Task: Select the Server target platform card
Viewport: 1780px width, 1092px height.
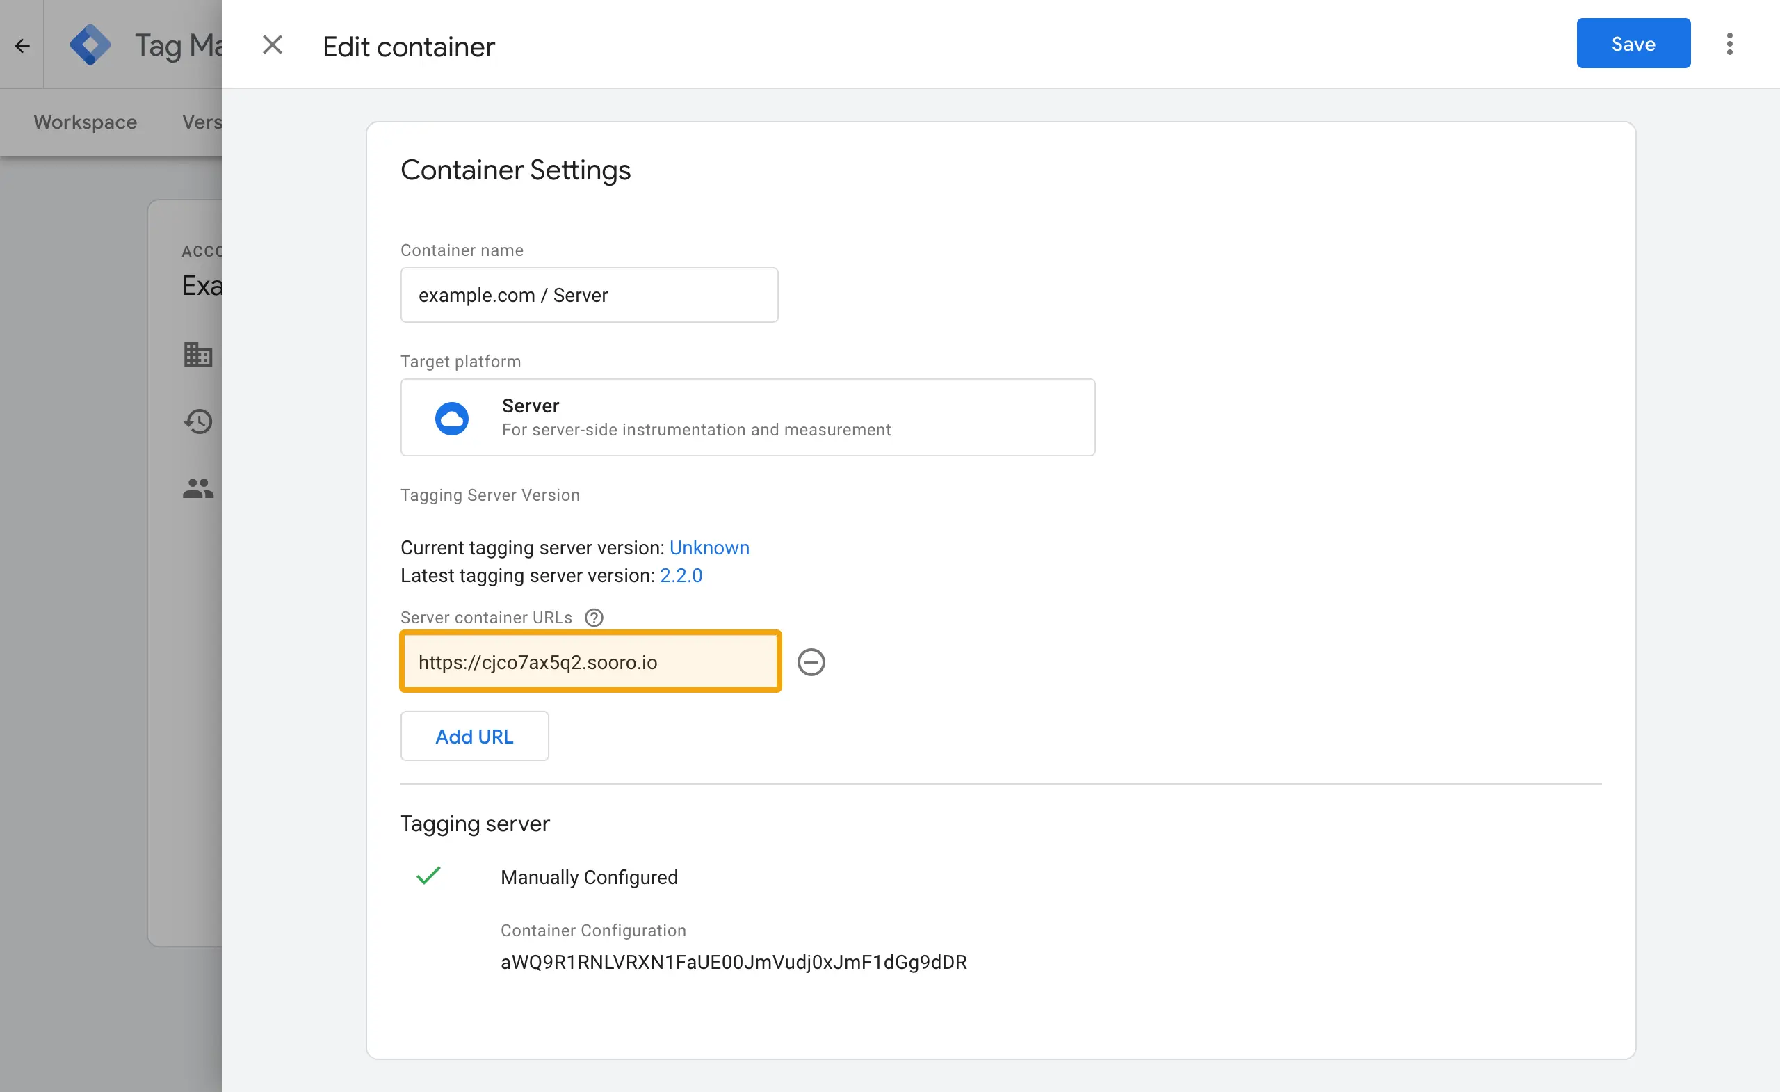Action: (x=747, y=417)
